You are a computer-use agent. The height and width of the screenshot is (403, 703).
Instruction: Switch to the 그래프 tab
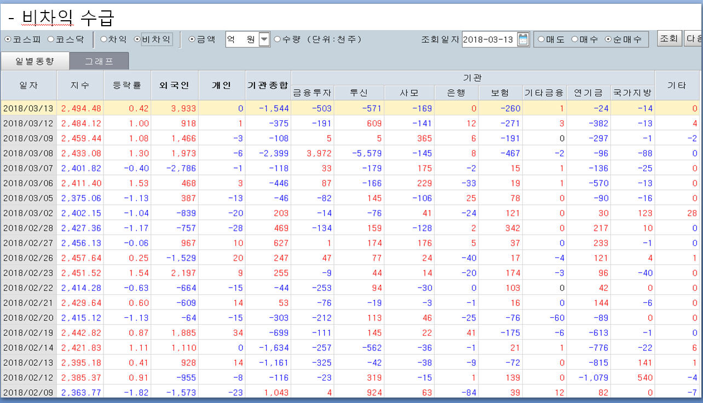tap(99, 61)
